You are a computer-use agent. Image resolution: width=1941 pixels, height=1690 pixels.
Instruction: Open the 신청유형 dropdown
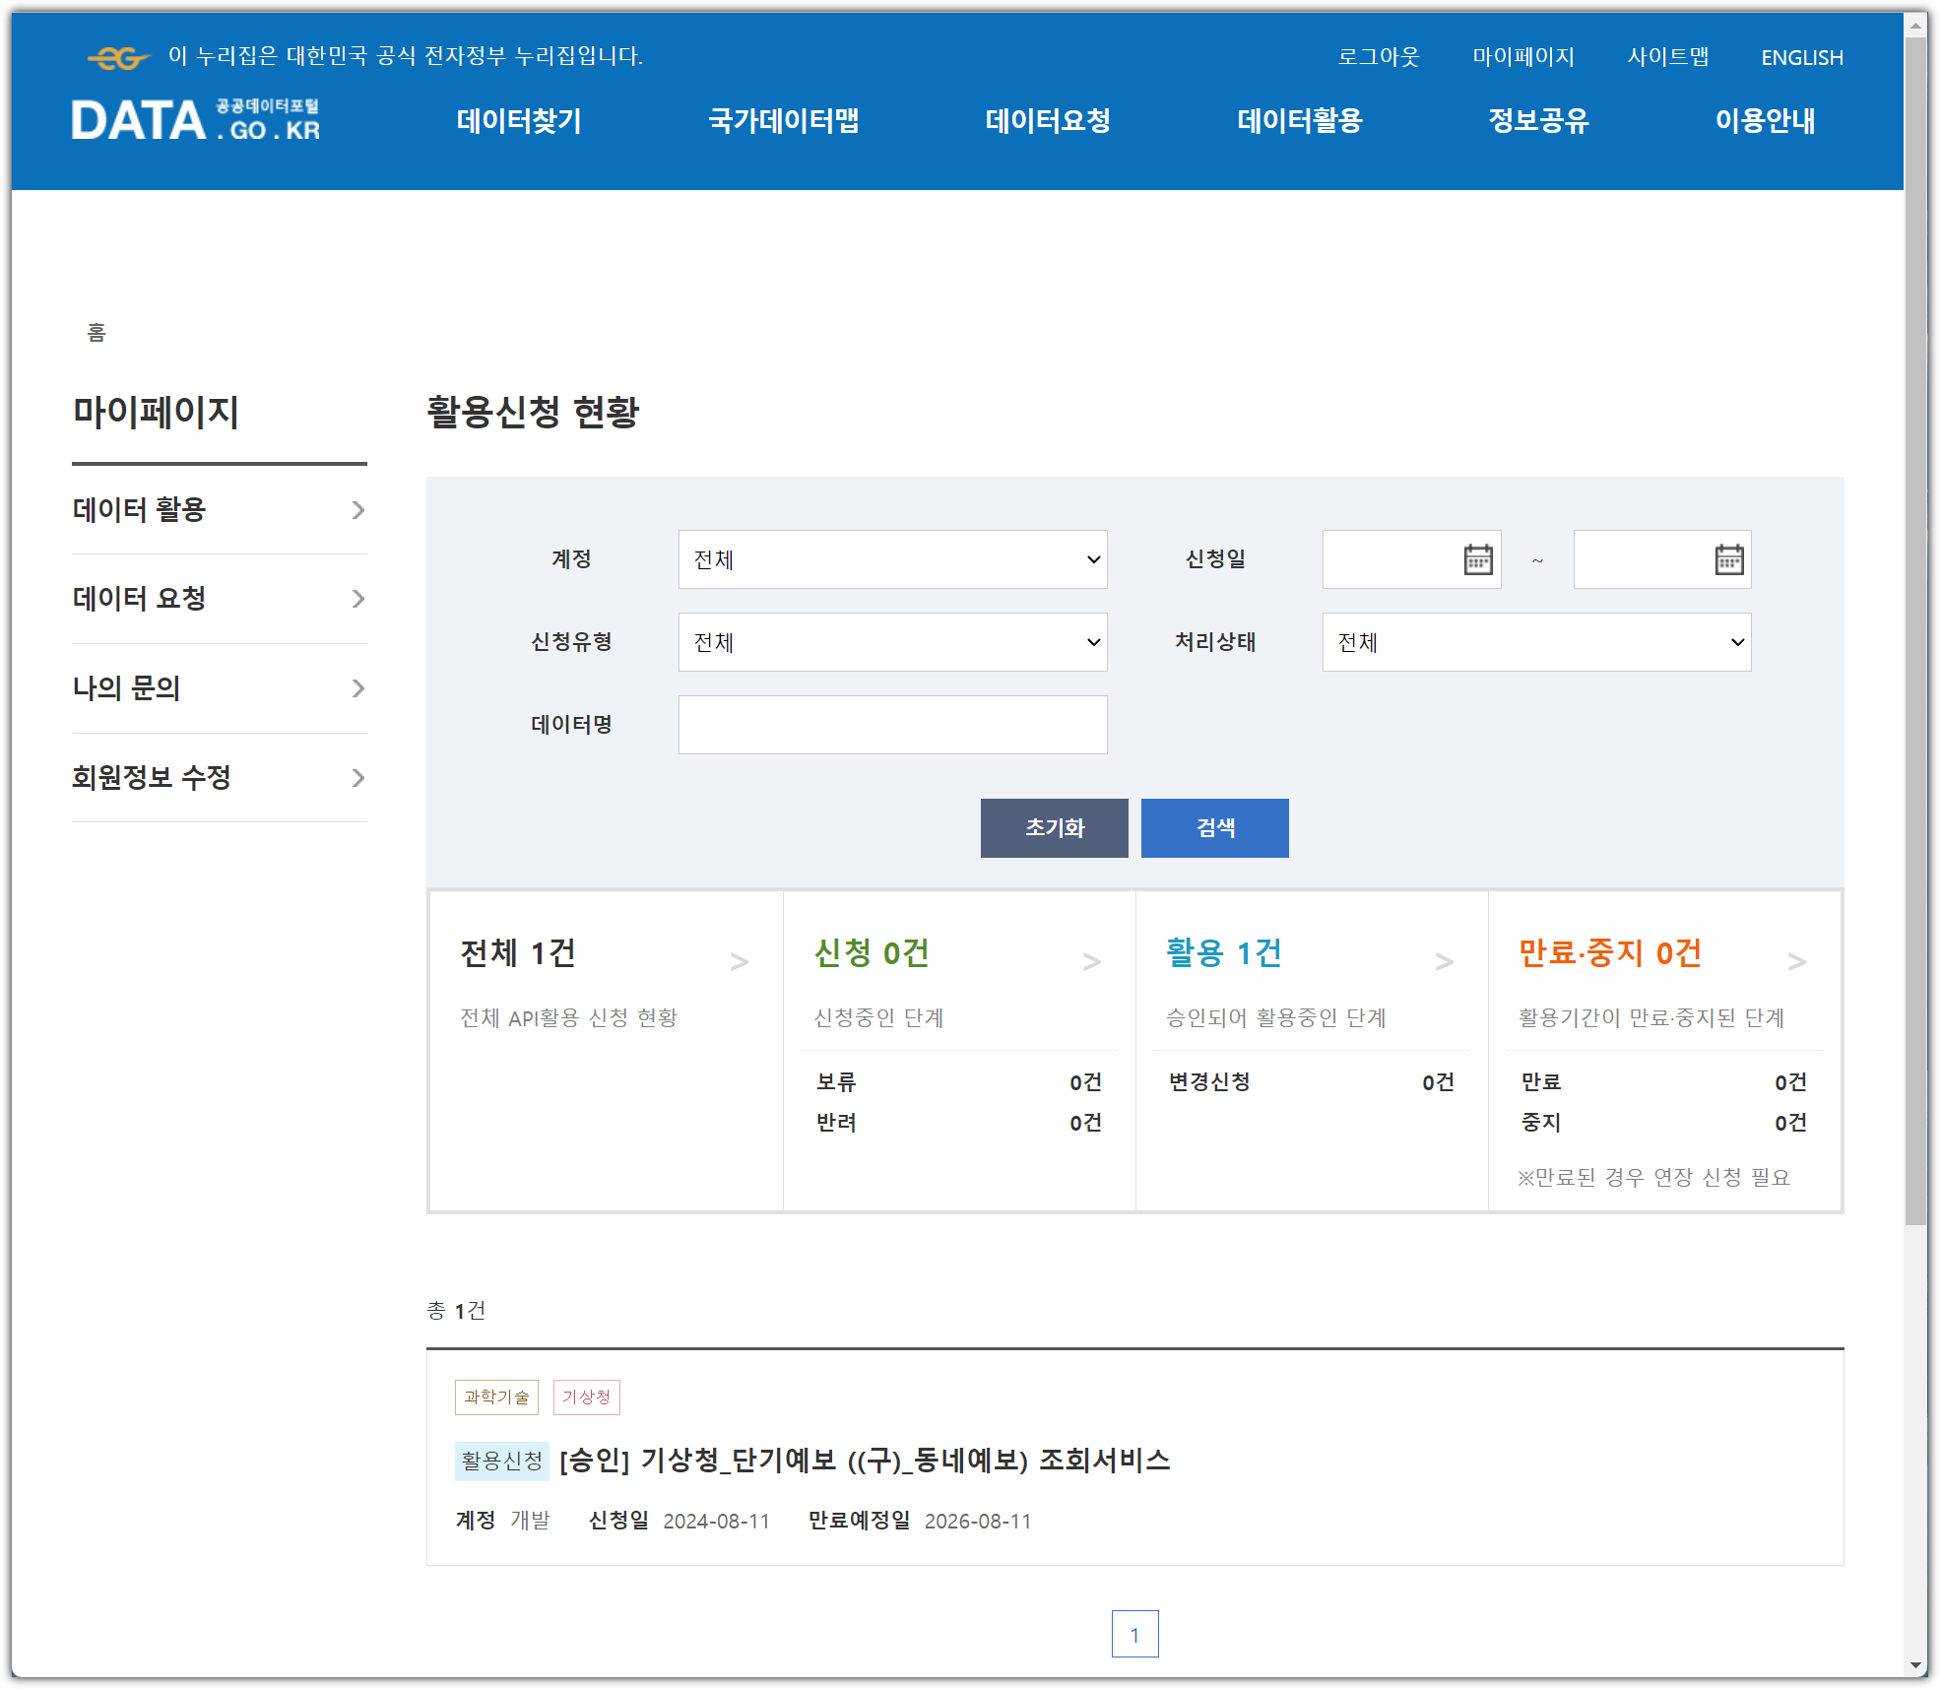(x=892, y=642)
